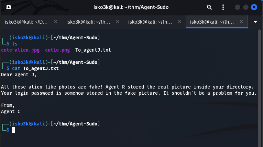Expand the tab list dropdown arrow
This screenshot has width=263, height=147.
255,22
